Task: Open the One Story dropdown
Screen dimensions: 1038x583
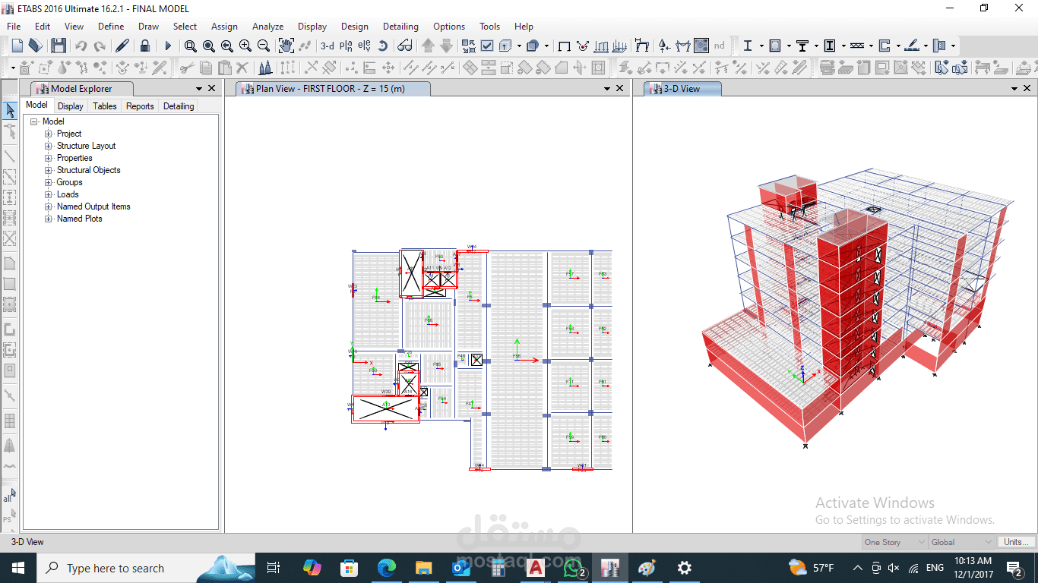Action: [895, 542]
